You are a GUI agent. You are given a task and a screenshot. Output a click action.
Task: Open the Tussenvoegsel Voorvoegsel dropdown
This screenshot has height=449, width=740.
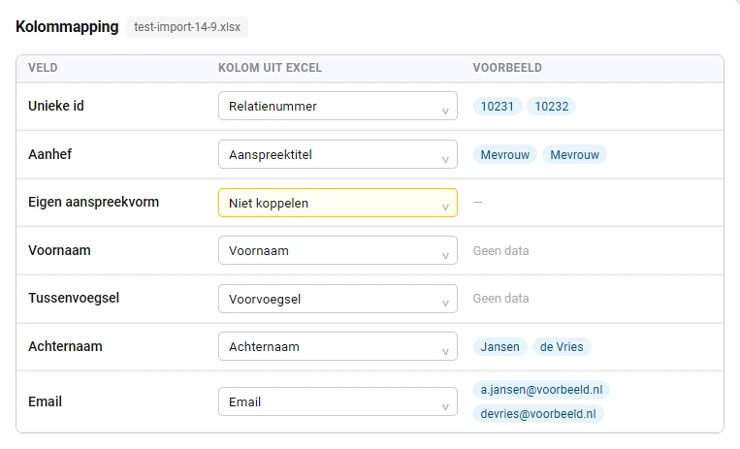pyautogui.click(x=338, y=299)
